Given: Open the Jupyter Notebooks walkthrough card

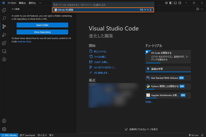Looking at the screenshot, I should click(x=168, y=95).
